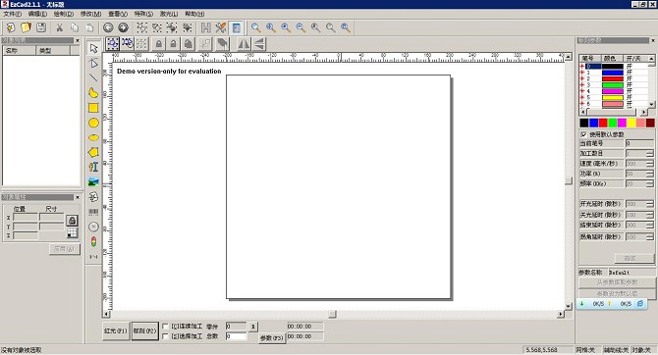
Task: Click the 总数 total count input field
Action: [236, 336]
